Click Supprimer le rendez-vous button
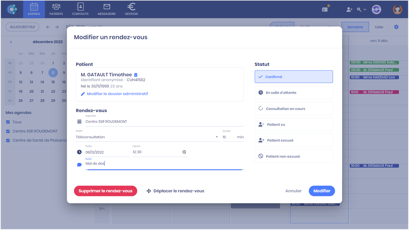Screen dimensions: 409x230 (x=106, y=191)
